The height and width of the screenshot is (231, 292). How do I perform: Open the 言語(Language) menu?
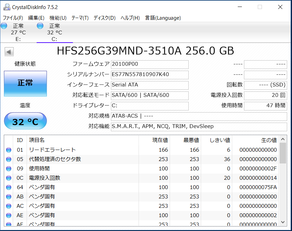point(163,18)
